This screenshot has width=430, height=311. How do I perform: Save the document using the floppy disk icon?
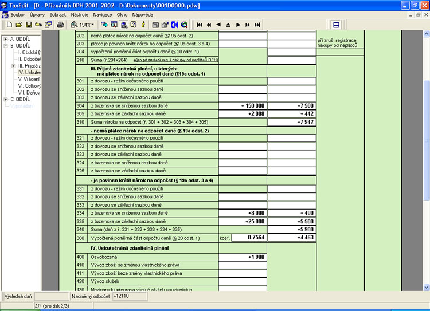(29, 25)
